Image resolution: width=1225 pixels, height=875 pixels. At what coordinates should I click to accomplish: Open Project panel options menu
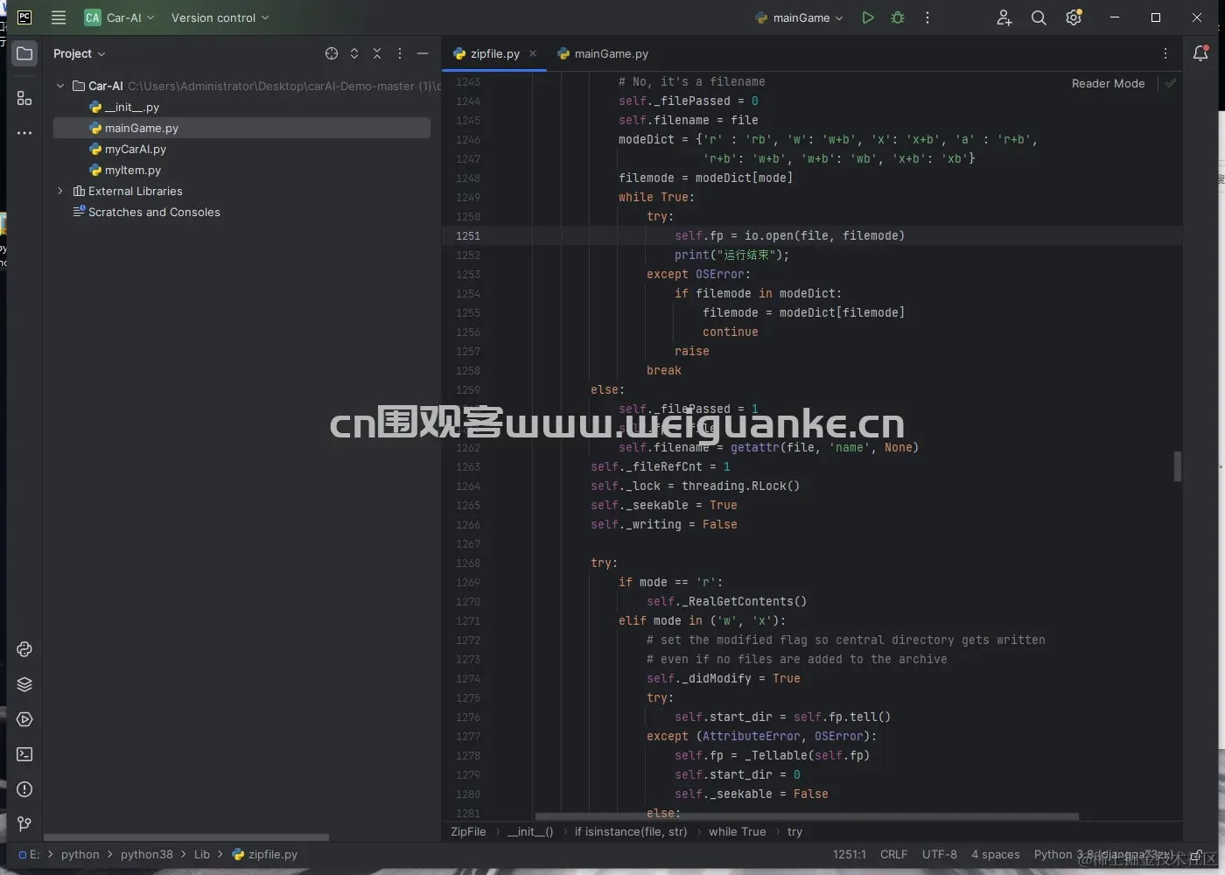point(400,53)
